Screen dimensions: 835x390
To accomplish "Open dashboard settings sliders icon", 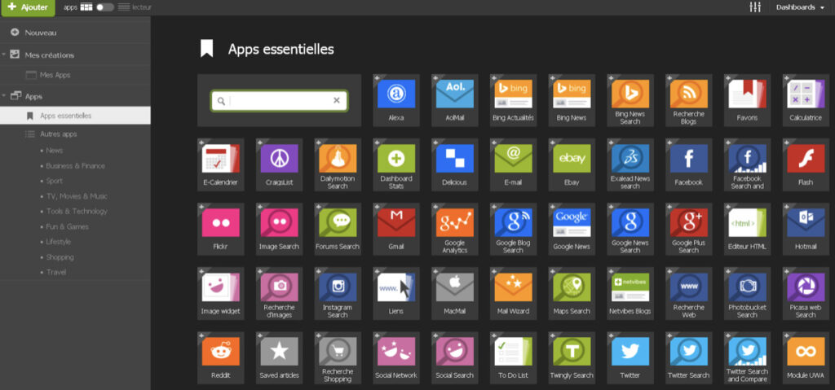I will coord(755,7).
